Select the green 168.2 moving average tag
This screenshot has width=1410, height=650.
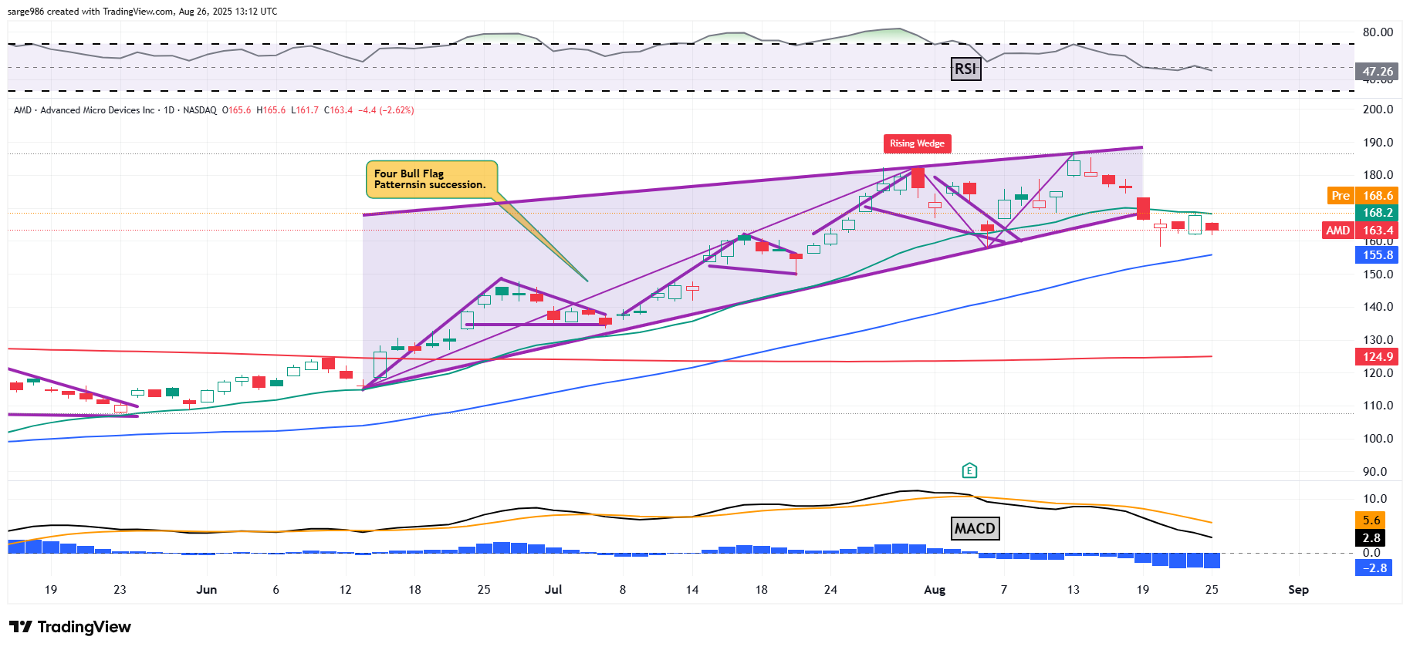pos(1377,213)
